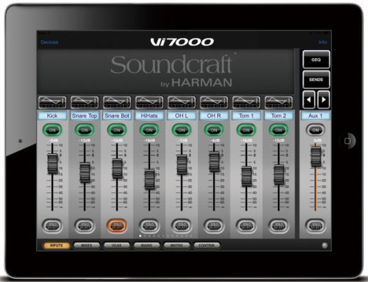The image size is (368, 282).
Task: Select the OH L name label
Action: (182, 116)
